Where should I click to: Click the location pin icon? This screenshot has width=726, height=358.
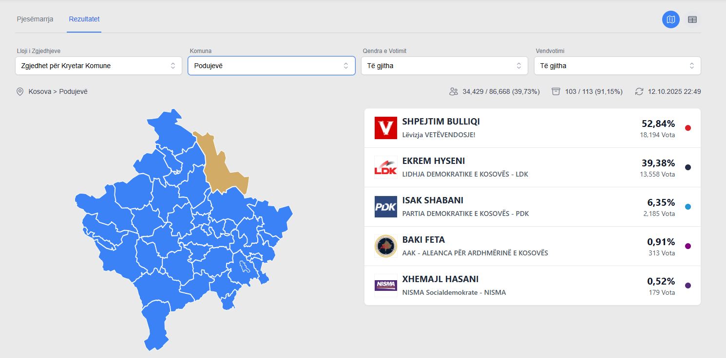[x=20, y=91]
